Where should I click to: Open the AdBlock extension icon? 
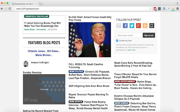pos(155,9)
